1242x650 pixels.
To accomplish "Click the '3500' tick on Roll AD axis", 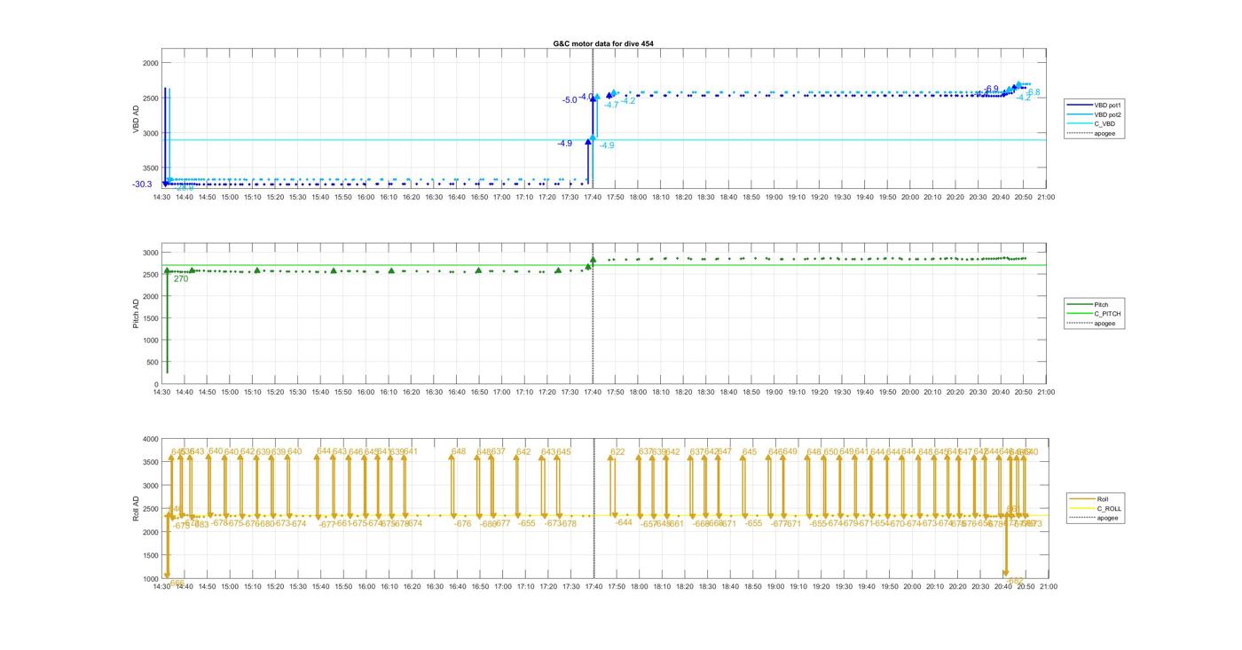I will [150, 462].
